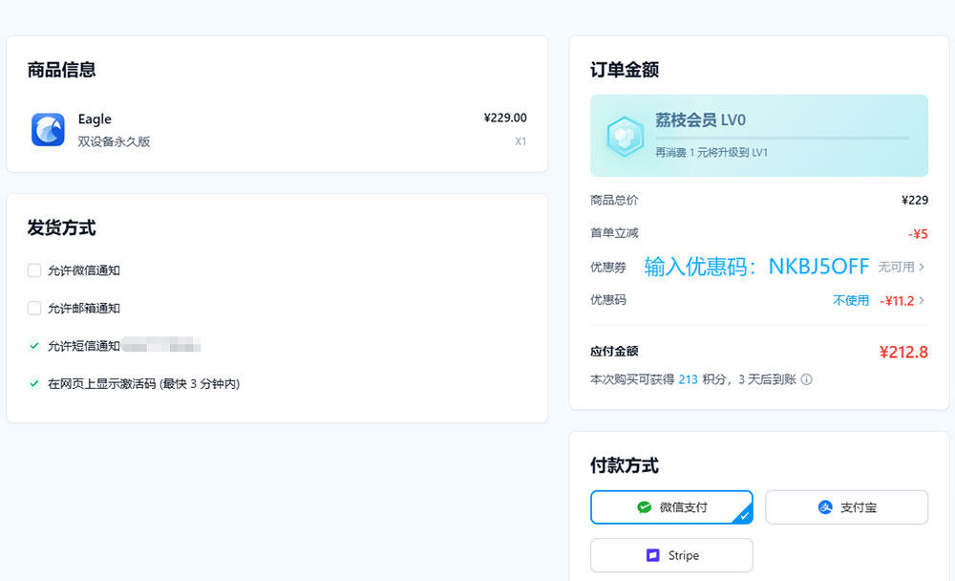Click the 商品总价 ¥229 value

(x=915, y=200)
